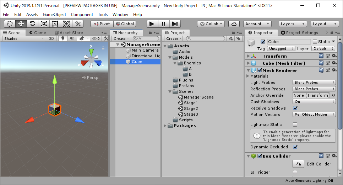343x185 pixels.
Task: Open Box Collider settings gear
Action: tap(334, 156)
